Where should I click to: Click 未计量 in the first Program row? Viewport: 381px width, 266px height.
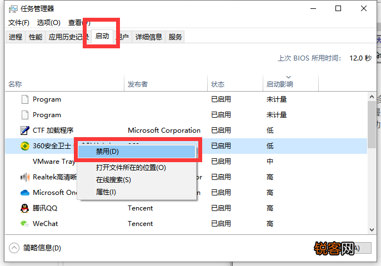(277, 99)
